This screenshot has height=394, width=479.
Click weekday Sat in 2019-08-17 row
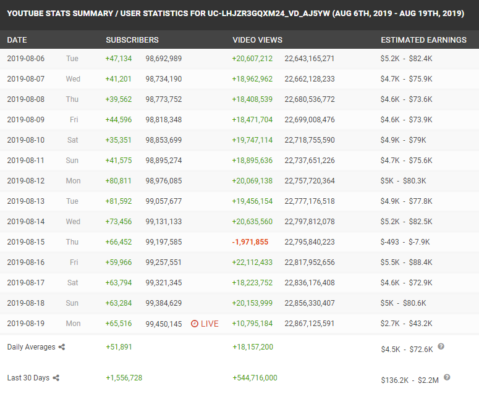point(73,283)
